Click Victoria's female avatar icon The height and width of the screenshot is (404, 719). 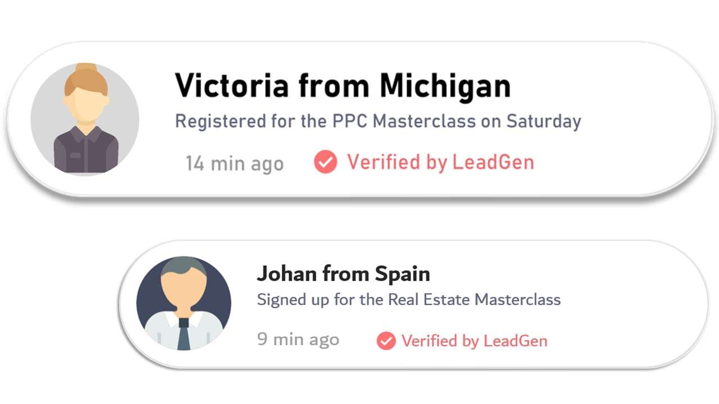[85, 118]
